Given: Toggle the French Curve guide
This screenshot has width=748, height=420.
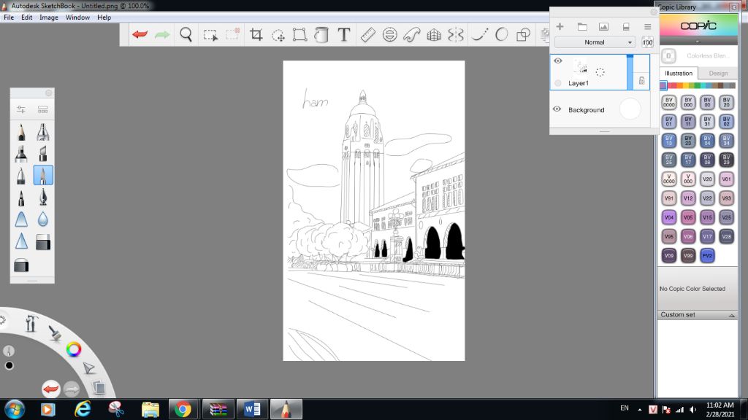Looking at the screenshot, I should 412,34.
